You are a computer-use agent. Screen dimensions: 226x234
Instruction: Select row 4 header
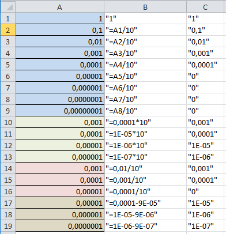pyautogui.click(x=8, y=53)
